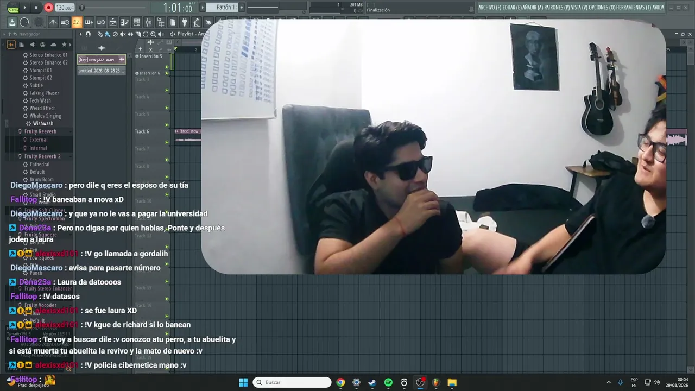Toggle loop recording

(x=101, y=22)
